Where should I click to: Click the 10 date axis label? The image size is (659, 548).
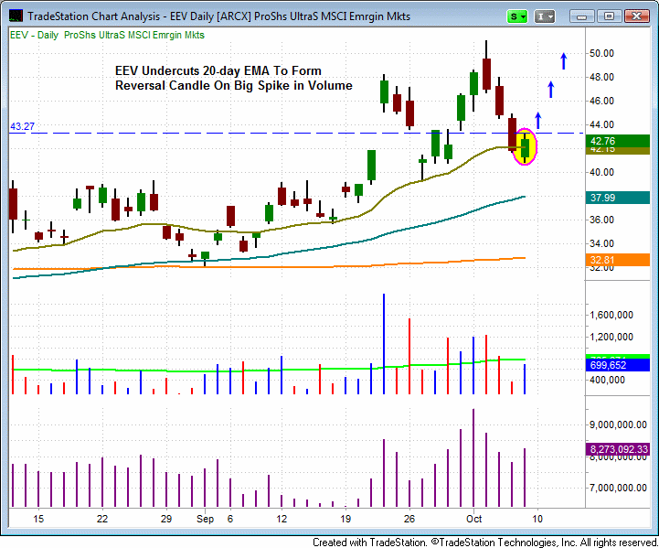537,519
